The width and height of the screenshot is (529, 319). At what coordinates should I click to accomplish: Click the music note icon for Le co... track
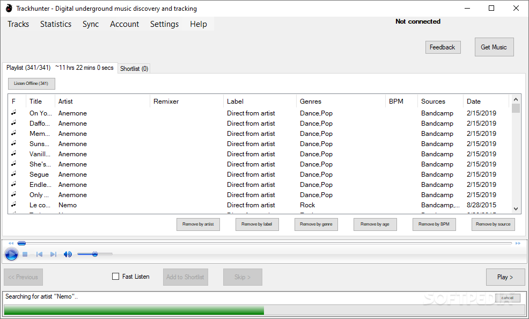click(x=14, y=205)
